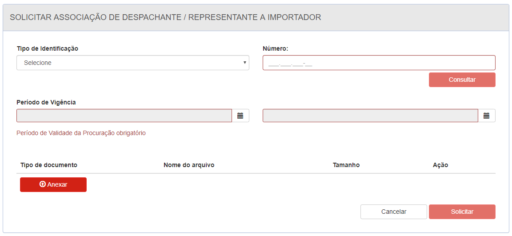Screen dimensions: 512x236
Task: Click the Solicitar Associação de Despachante panel title
Action: pyautogui.click(x=165, y=17)
